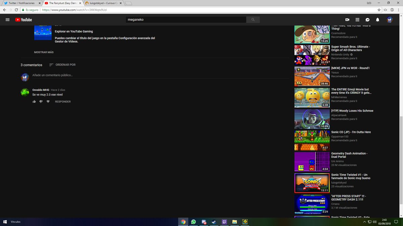This screenshot has width=403, height=226.
Task: Switch to the luisgotskyxd Curious Cat tab
Action: (x=103, y=3)
